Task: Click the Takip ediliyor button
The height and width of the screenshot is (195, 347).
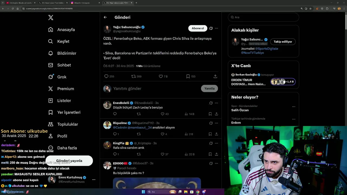Action: tap(283, 42)
